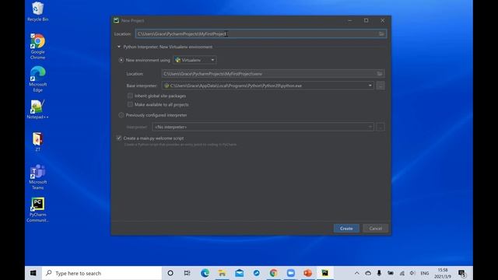Open Recycle Bin on the desktop
Viewport: 498px width, 280px height.
38,12
